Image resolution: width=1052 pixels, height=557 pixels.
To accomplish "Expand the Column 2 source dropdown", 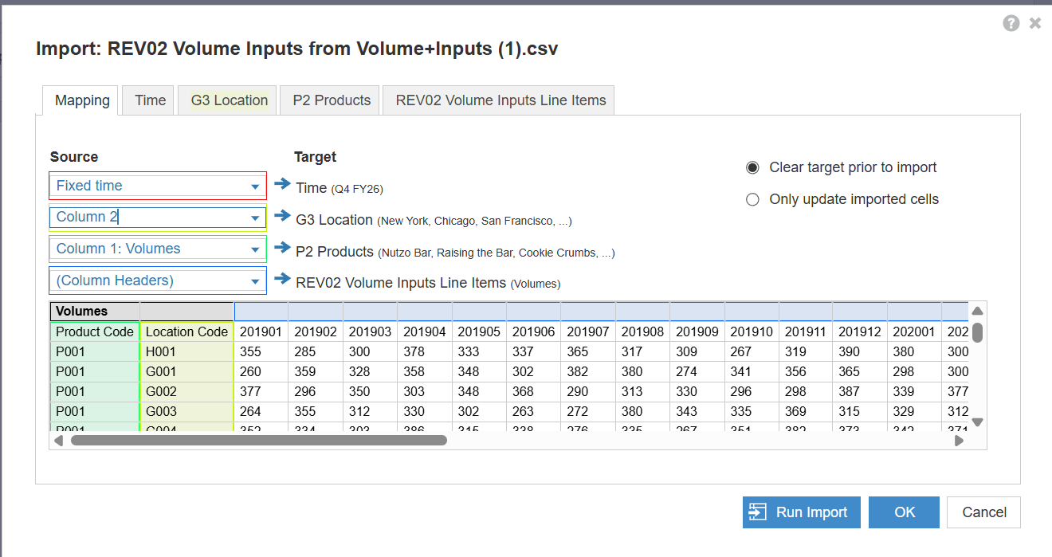I will point(254,218).
